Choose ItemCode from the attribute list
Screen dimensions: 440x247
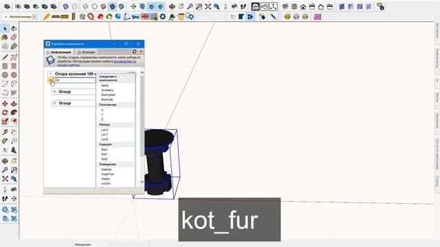(x=107, y=99)
